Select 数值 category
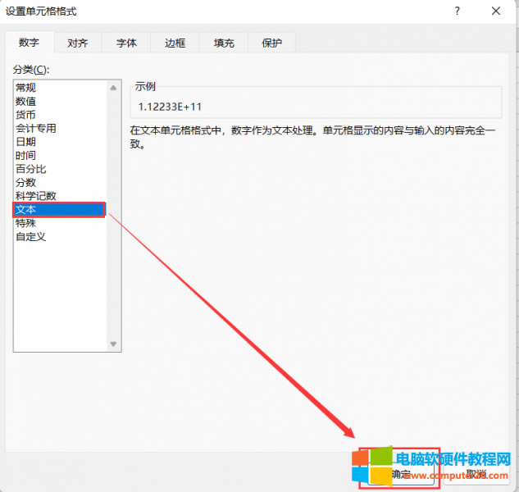Screen dimensions: 519x492 point(60,102)
